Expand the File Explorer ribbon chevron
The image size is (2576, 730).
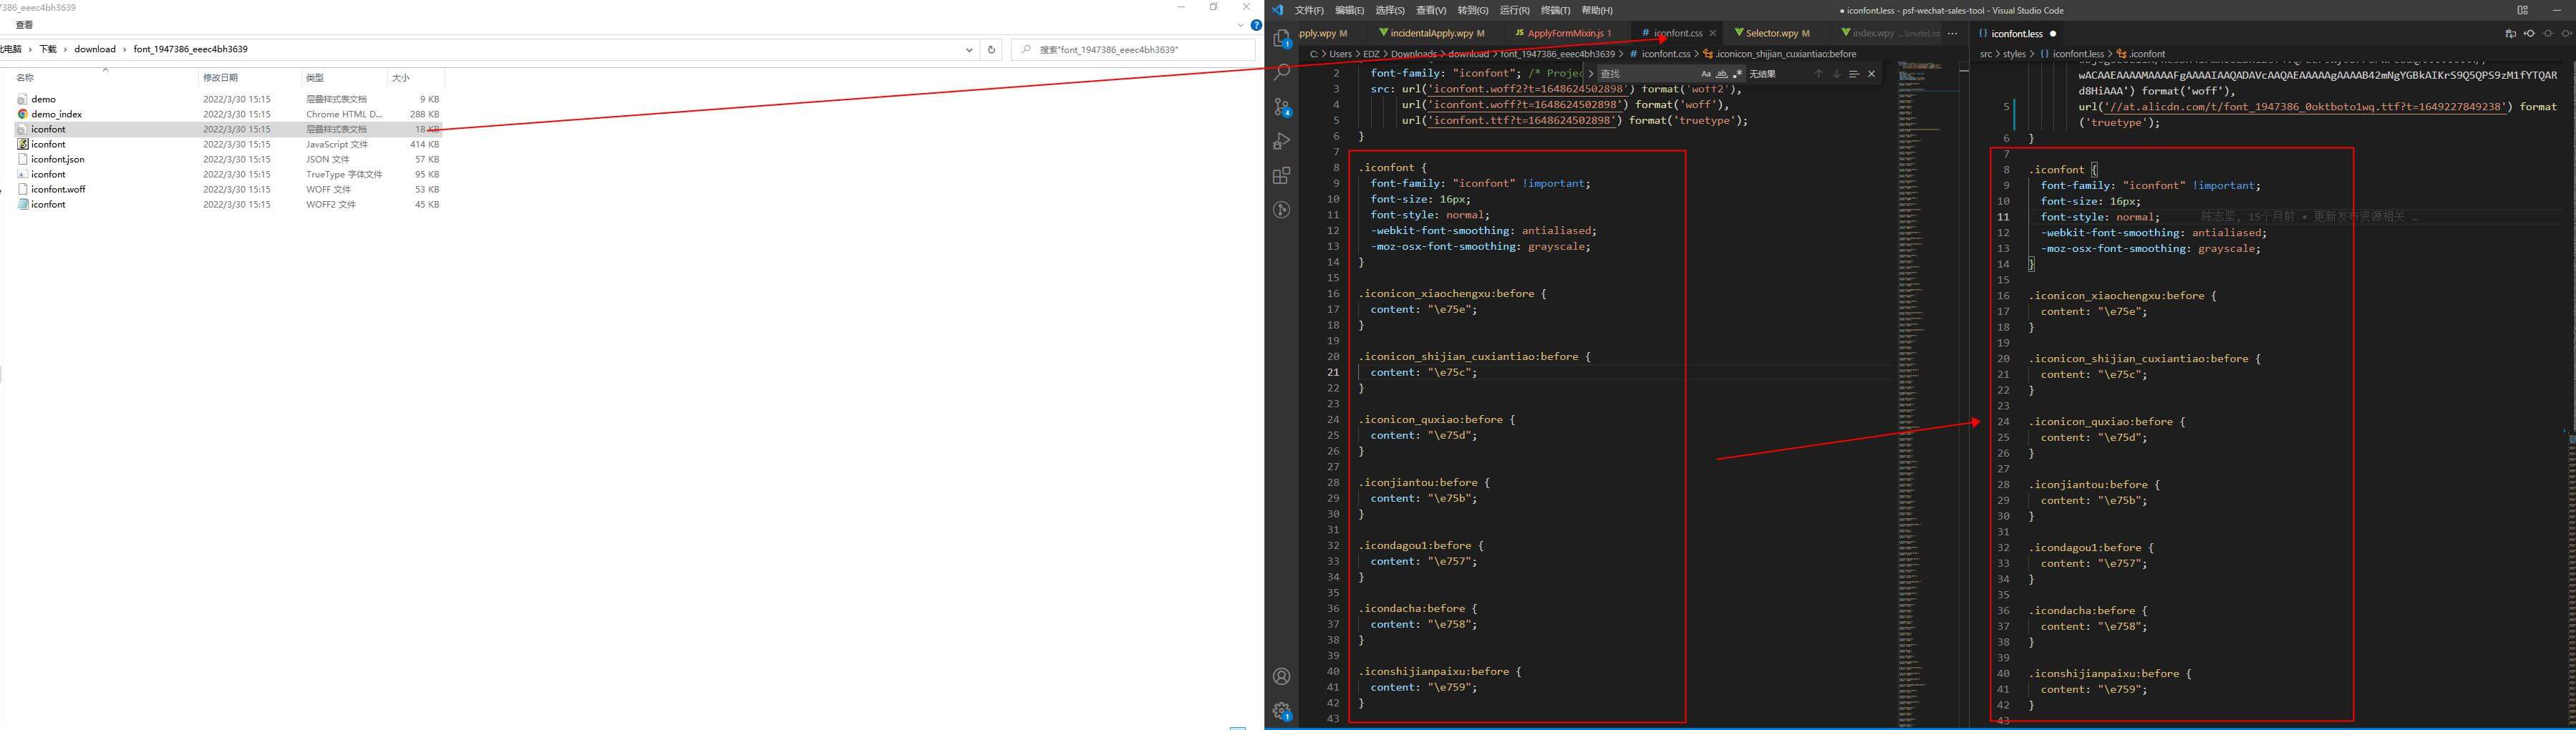1241,25
